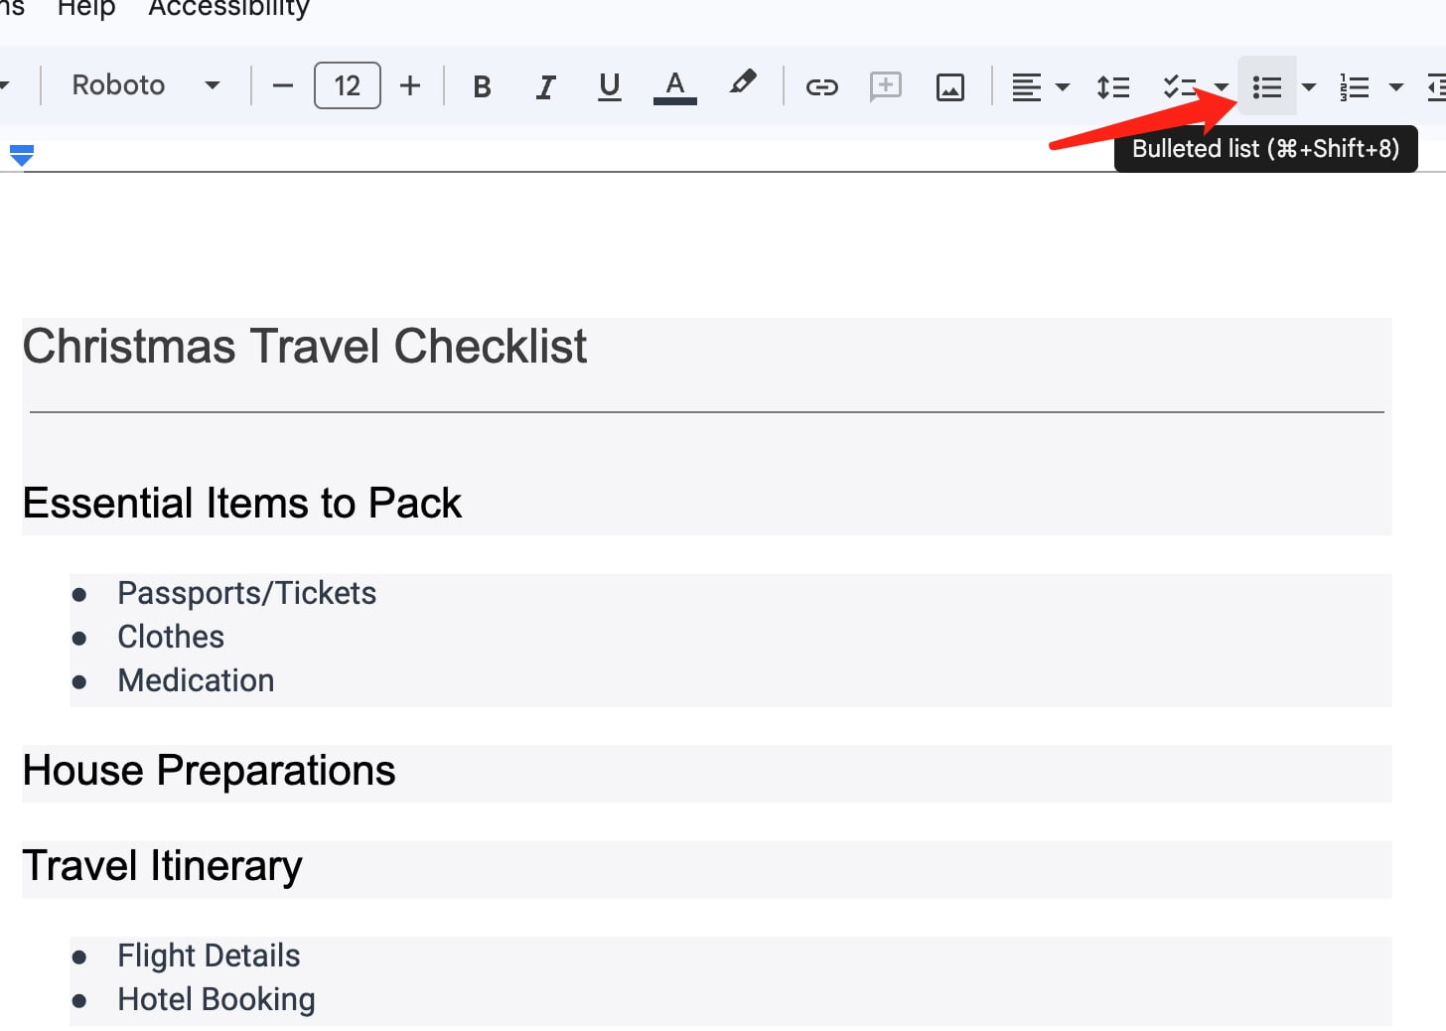
Task: Toggle italic formatting
Action: click(545, 86)
